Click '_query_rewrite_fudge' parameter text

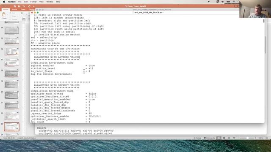[x=46, y=114]
